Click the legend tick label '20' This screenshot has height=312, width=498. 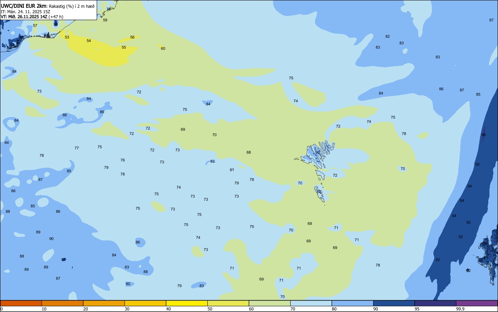click(86, 309)
